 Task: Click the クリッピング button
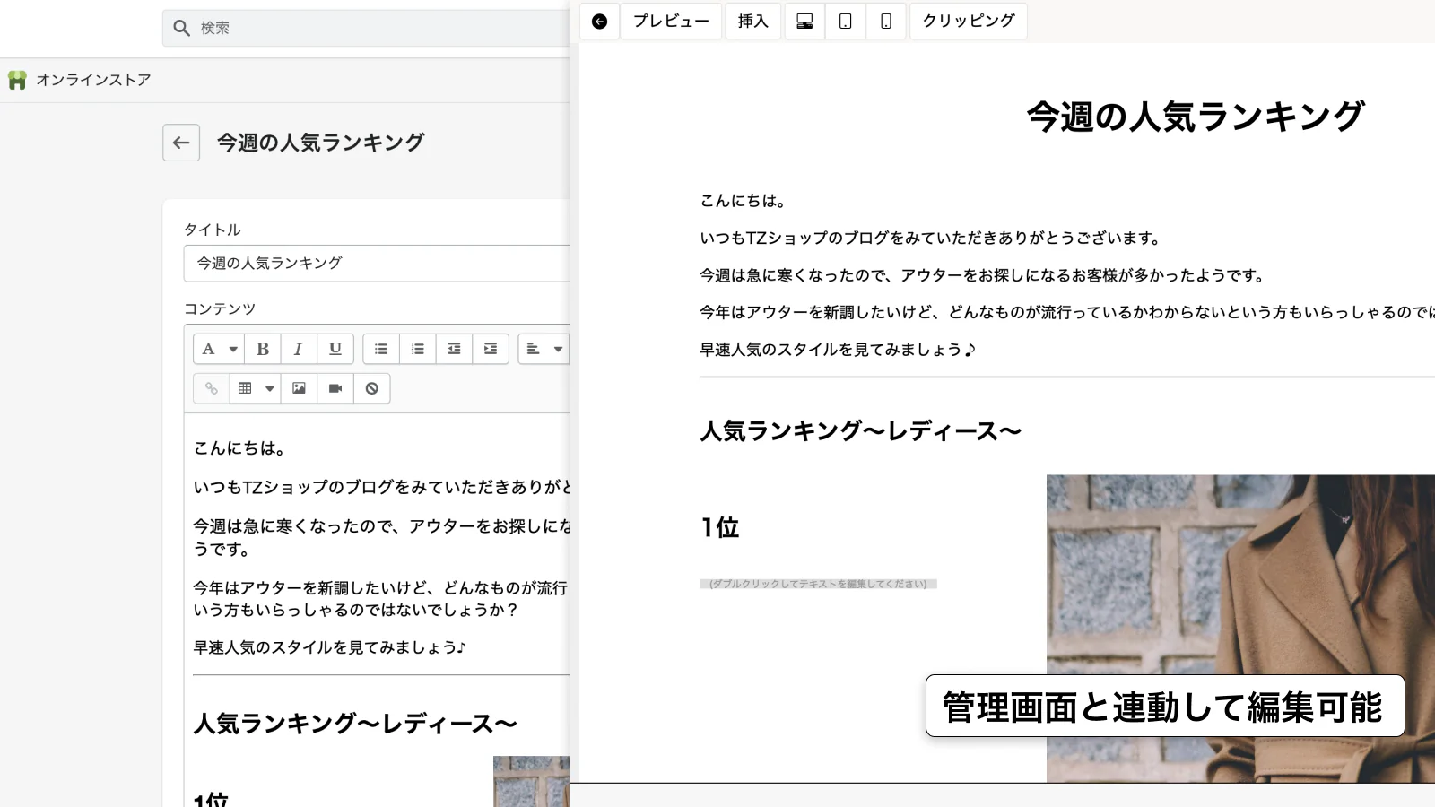(x=969, y=22)
